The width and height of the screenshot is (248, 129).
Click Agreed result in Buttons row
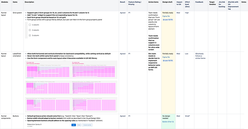123,116
